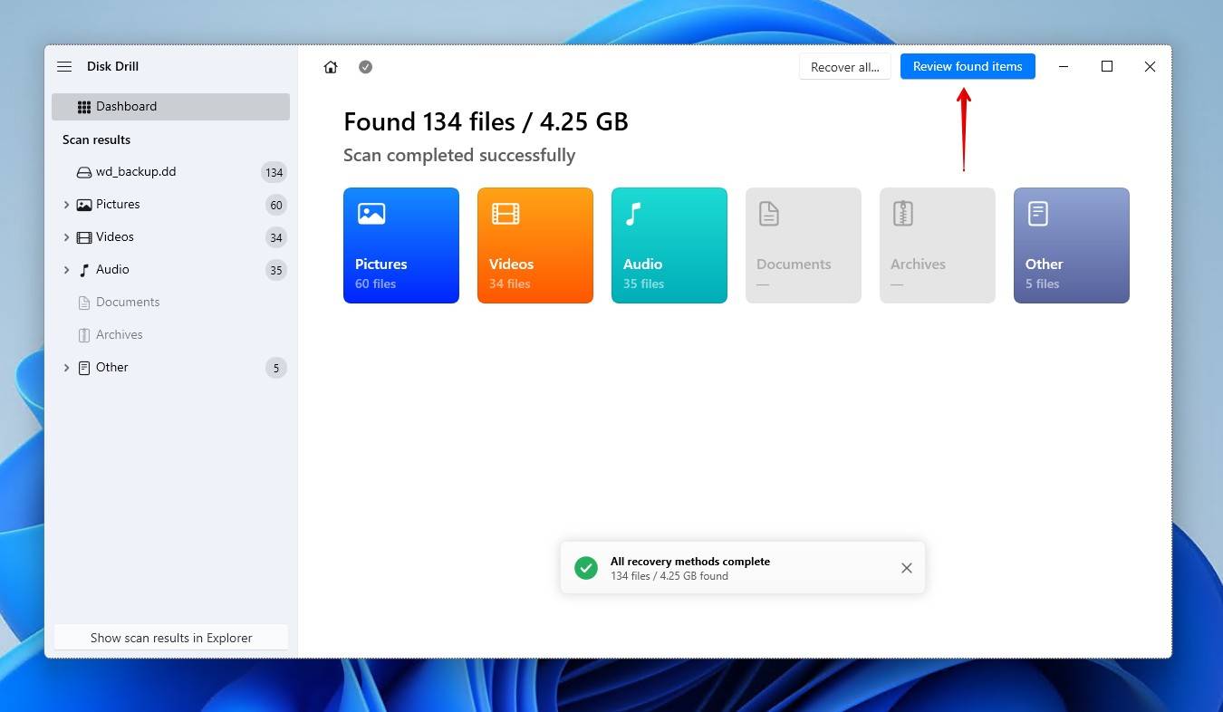Click the grayed Documents tile
This screenshot has height=712, width=1223.
[803, 245]
